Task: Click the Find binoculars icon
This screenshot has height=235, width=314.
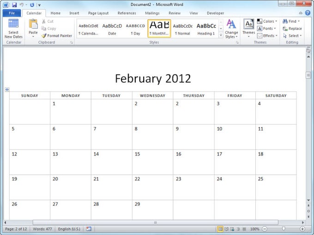Action: tap(285, 21)
